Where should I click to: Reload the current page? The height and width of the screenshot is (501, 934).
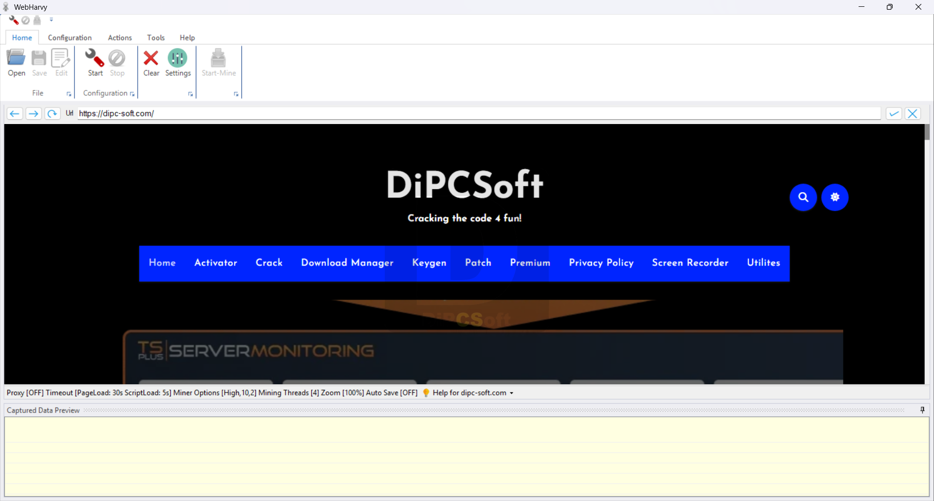point(52,113)
